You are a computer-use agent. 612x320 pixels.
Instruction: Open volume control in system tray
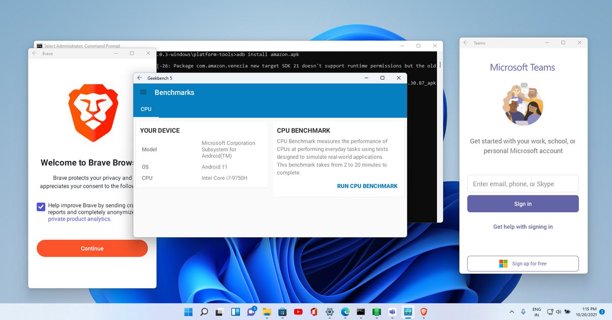pyautogui.click(x=558, y=312)
